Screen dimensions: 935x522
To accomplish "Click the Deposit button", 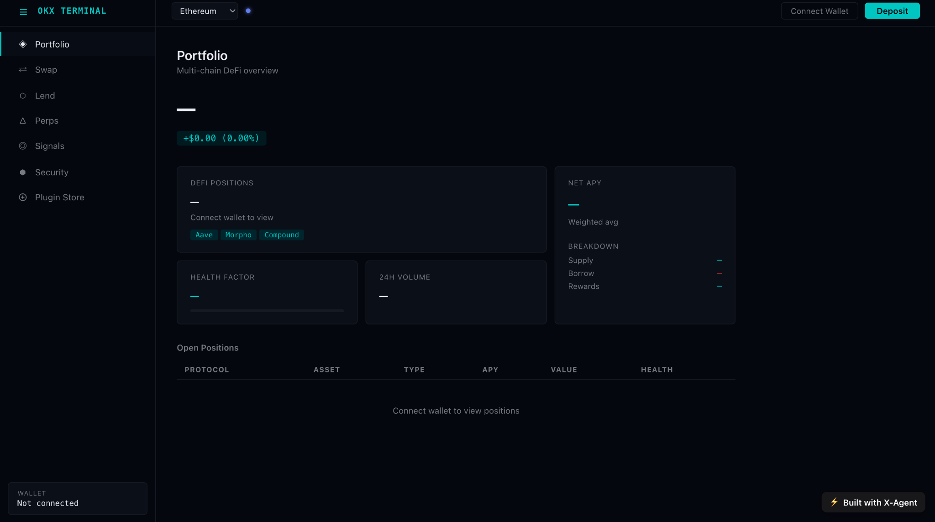I will (x=892, y=11).
